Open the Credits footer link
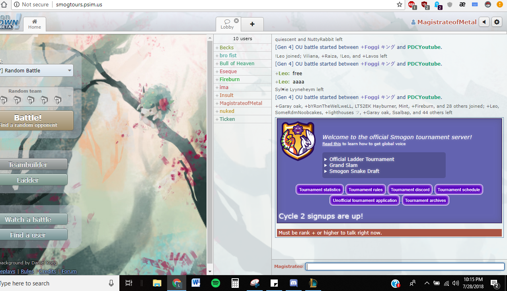Screen dimensions: 507x291 click(48, 271)
